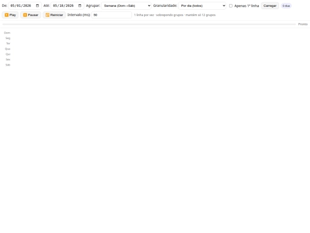310x233 pixels.
Task: Open the Agrupar dropdown Semana (Dom→Sáb)
Action: [126, 6]
